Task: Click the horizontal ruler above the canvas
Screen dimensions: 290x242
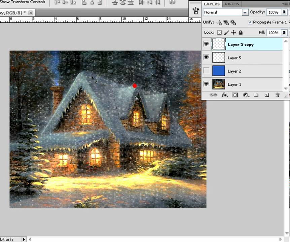Action: (x=100, y=19)
